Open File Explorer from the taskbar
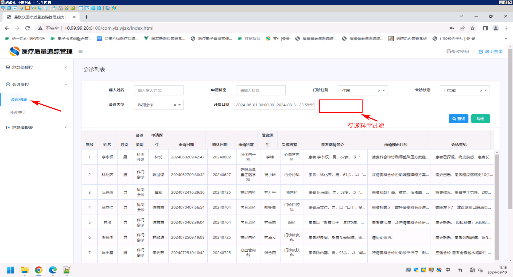513x277 pixels. (x=25, y=270)
